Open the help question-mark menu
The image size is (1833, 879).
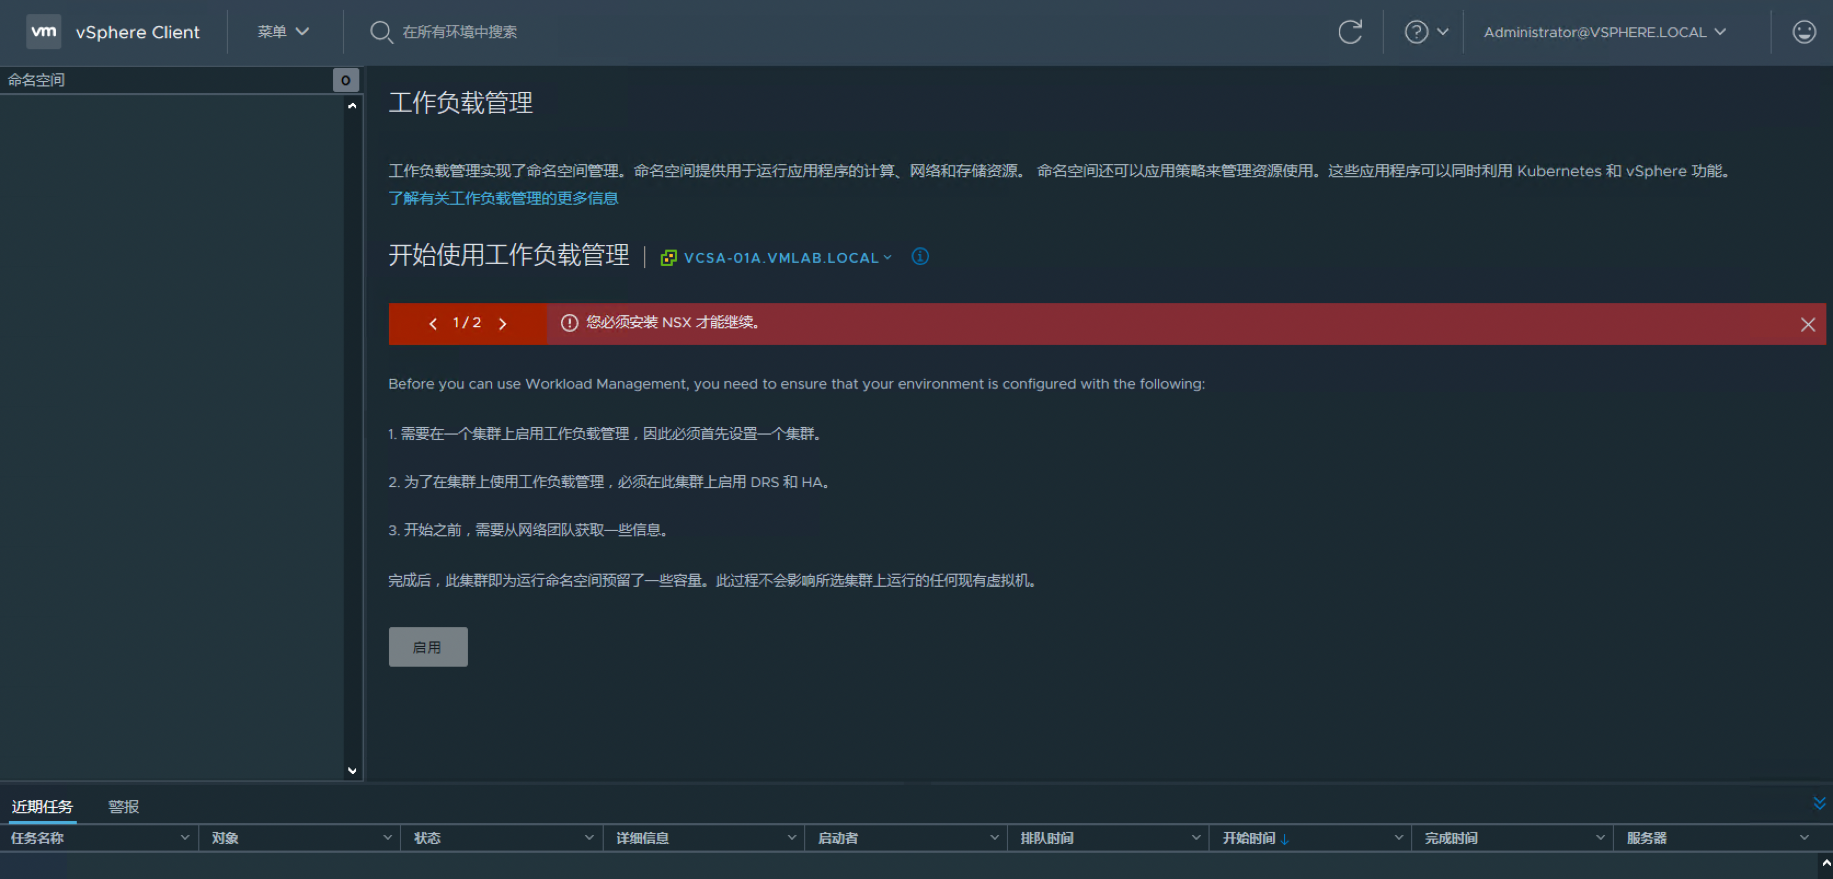(1426, 32)
